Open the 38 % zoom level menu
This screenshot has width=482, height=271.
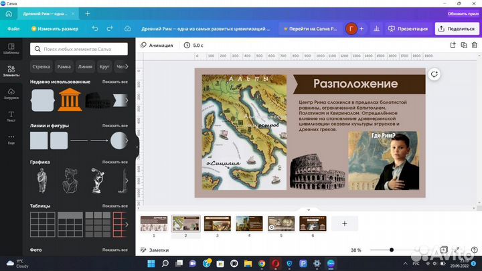pyautogui.click(x=355, y=250)
